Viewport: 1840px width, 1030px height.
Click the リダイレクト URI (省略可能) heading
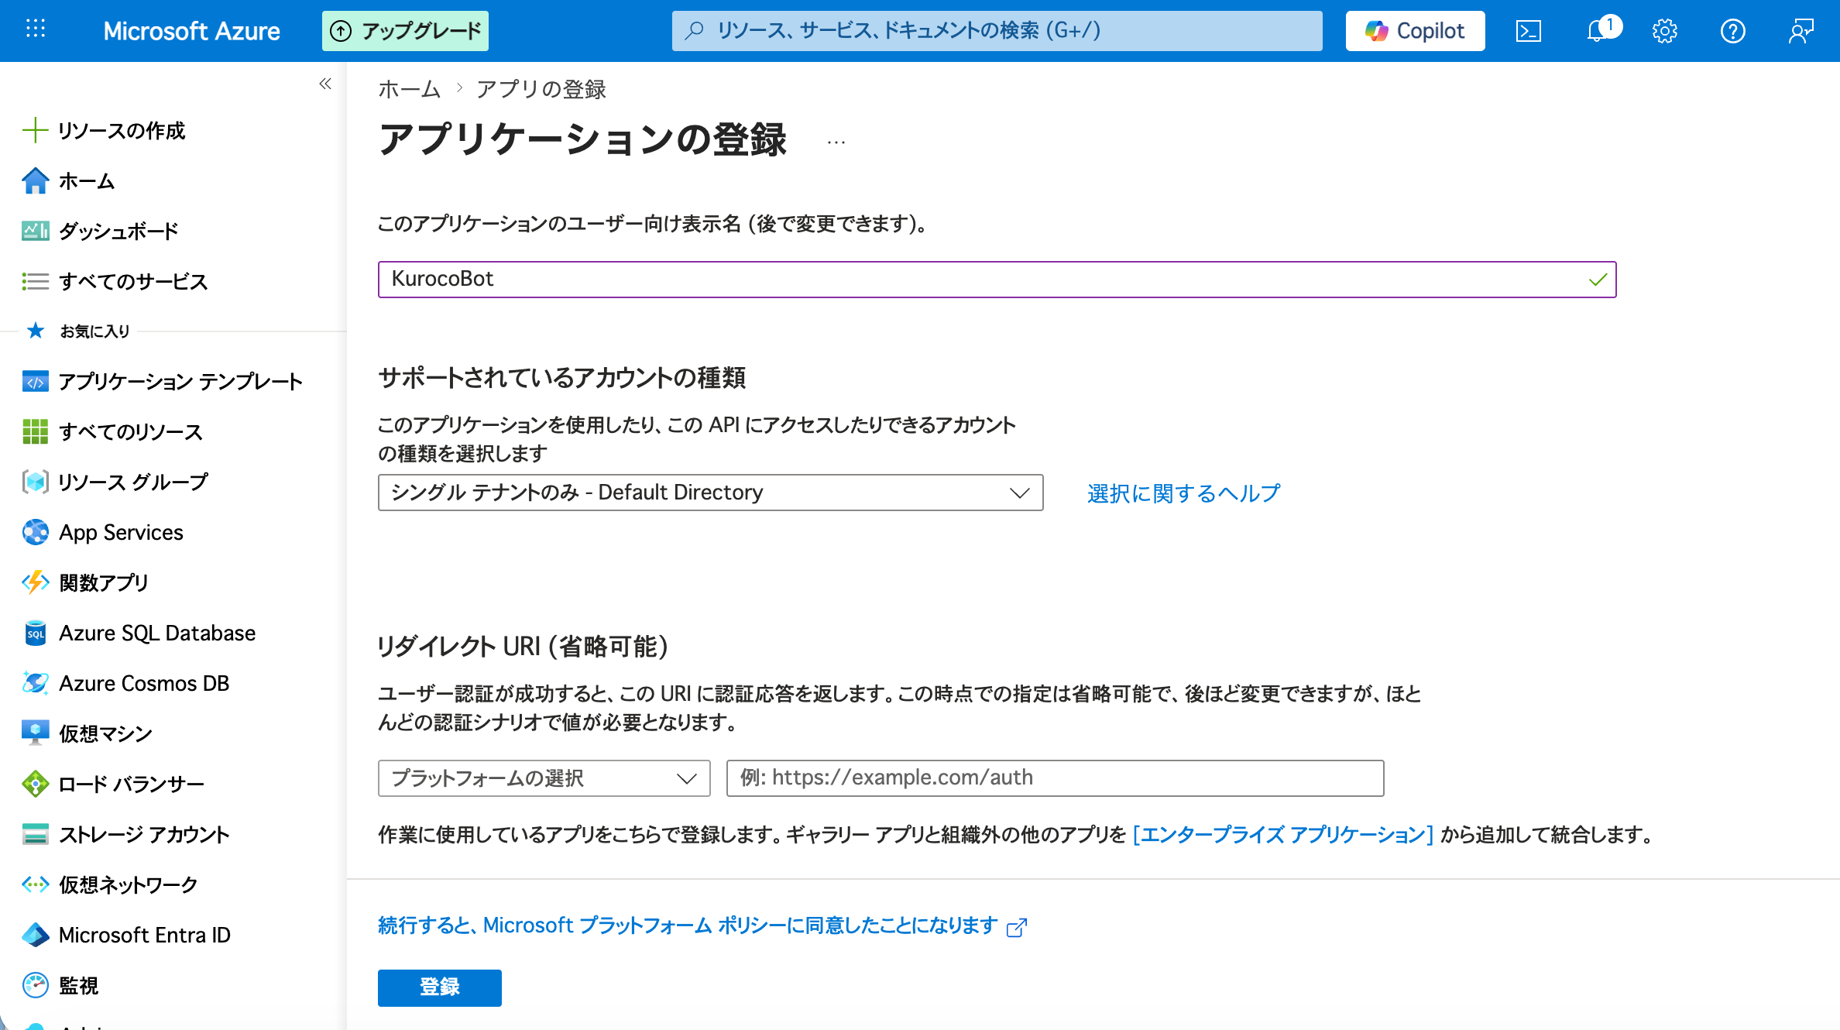tap(523, 646)
